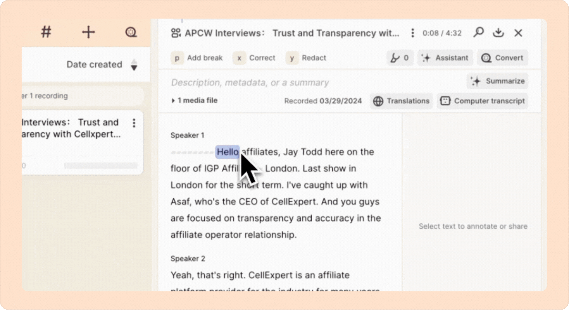The image size is (569, 310).
Task: Close the transcript panel
Action: 518,33
